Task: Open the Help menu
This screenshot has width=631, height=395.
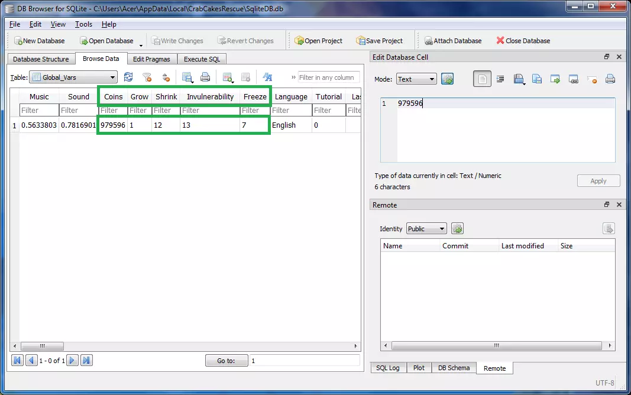Action: coord(109,24)
